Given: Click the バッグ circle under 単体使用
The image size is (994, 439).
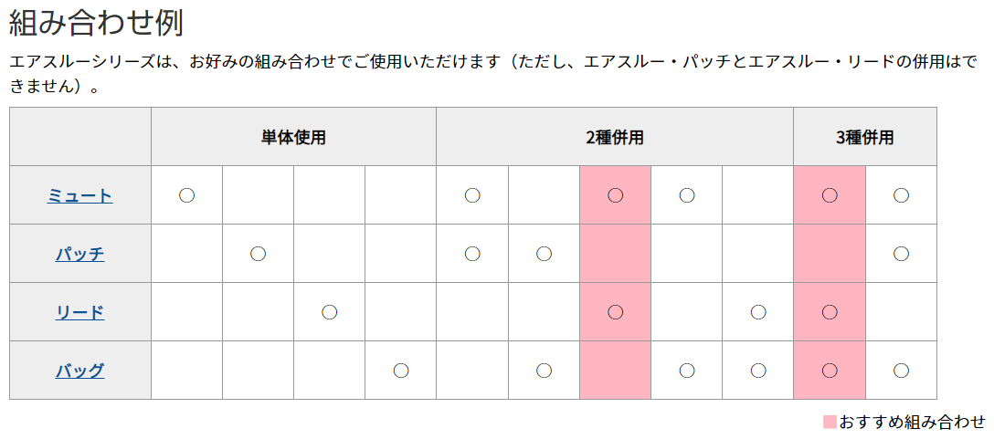Looking at the screenshot, I should [x=401, y=370].
